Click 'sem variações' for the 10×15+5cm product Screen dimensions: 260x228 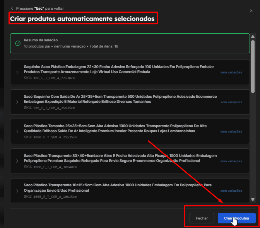[x=231, y=191]
